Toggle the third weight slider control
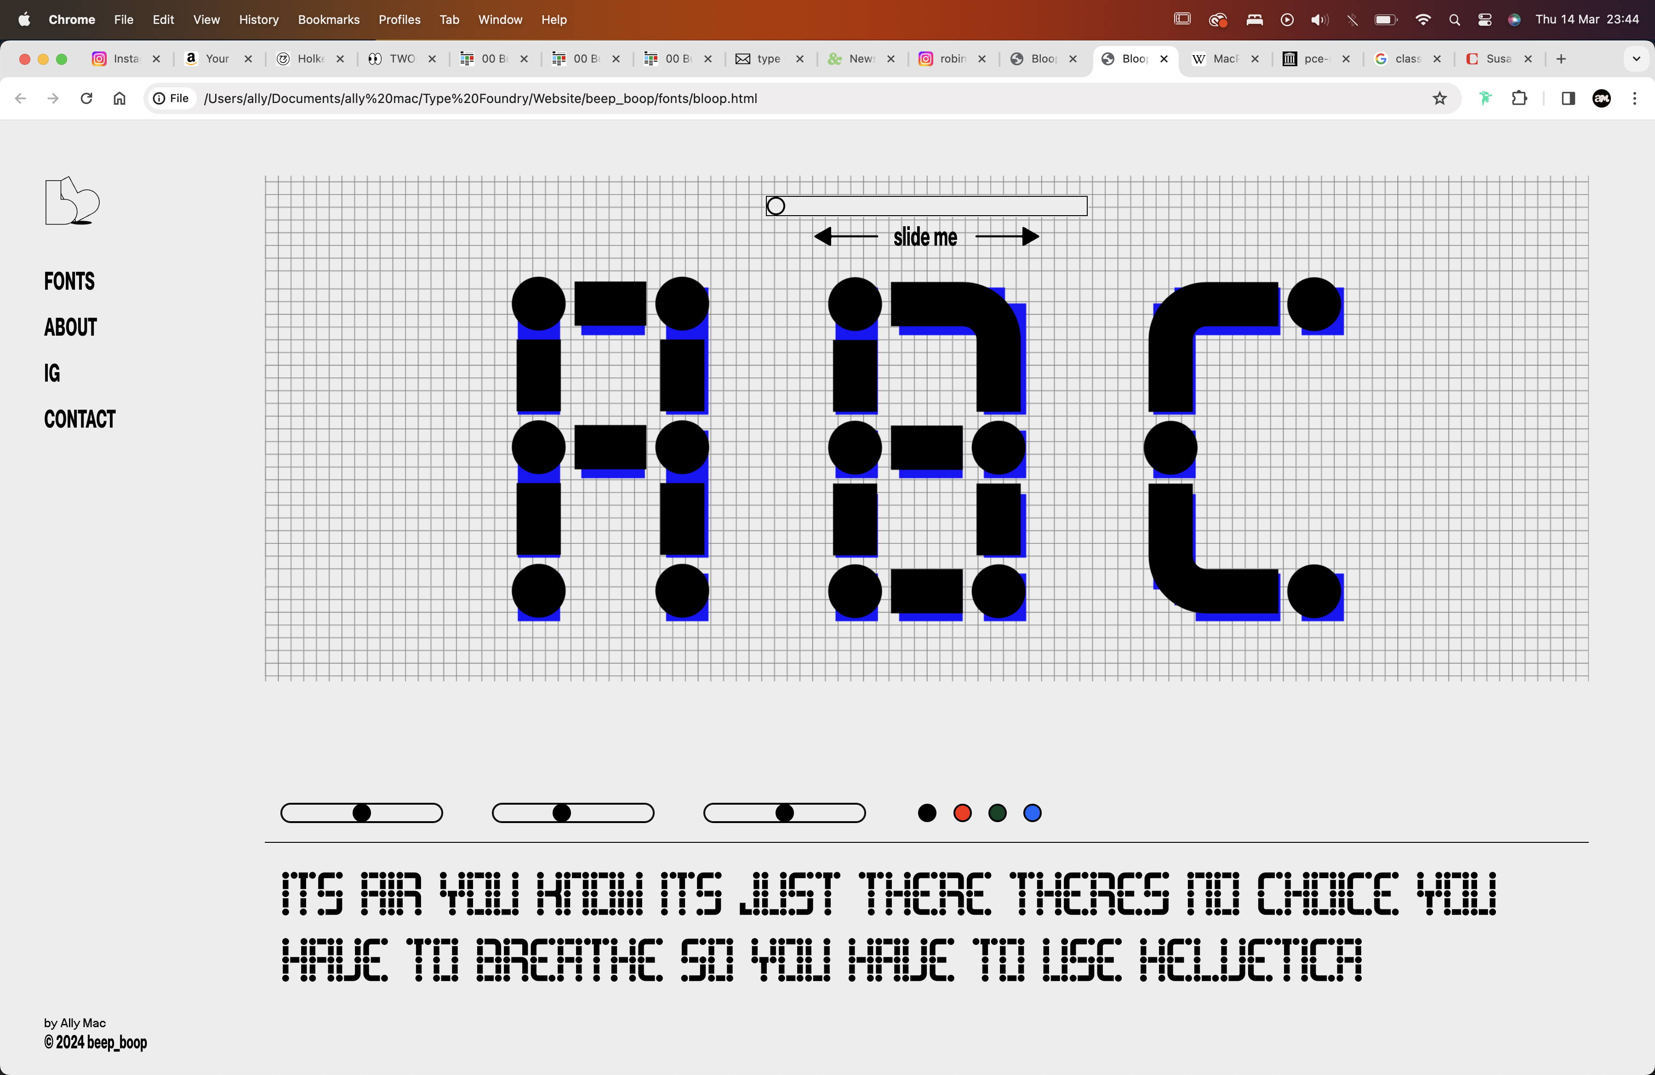Image resolution: width=1655 pixels, height=1075 pixels. pos(785,812)
